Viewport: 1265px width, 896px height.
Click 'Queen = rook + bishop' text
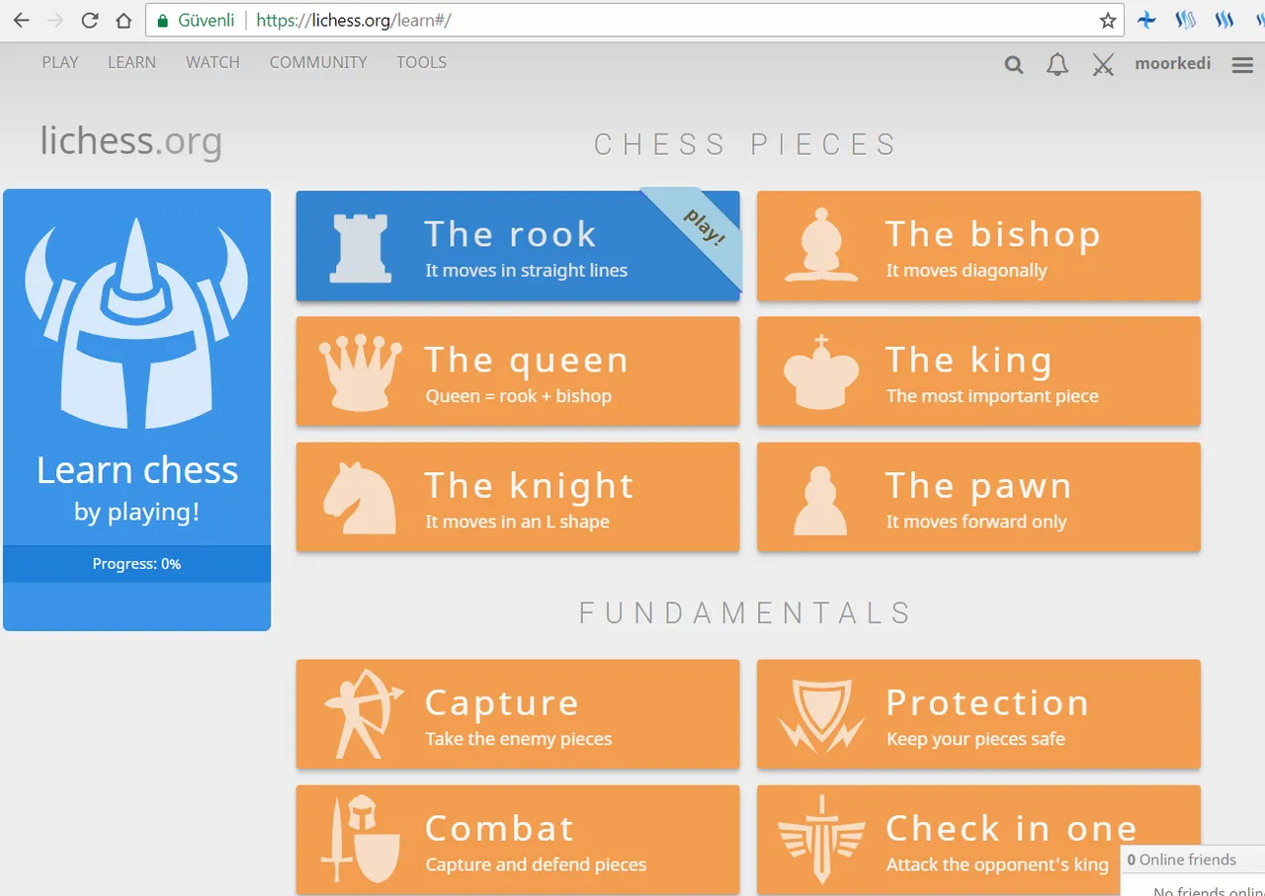tap(518, 396)
